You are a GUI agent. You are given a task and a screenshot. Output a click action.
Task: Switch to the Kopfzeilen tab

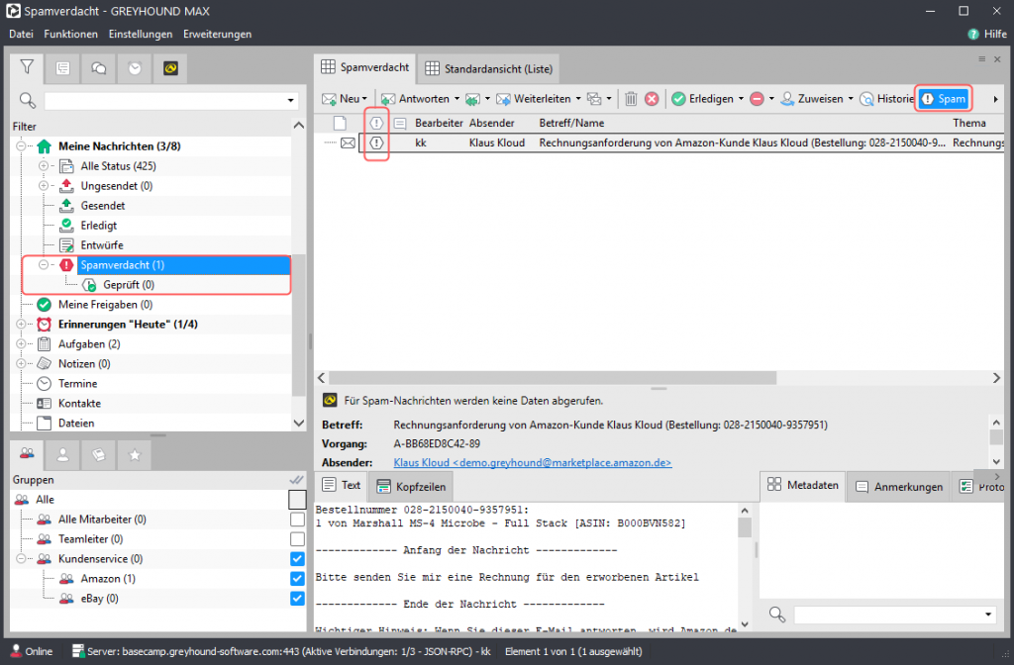click(411, 487)
